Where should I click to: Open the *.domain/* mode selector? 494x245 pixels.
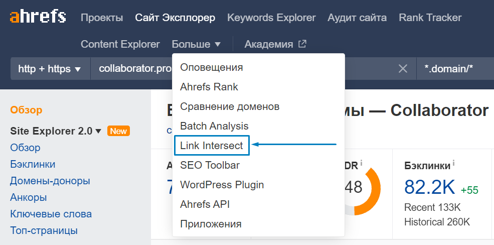coord(454,69)
